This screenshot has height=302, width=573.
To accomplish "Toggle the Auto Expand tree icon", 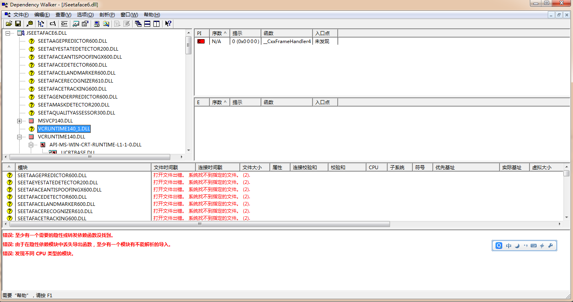I will pyautogui.click(x=41, y=24).
